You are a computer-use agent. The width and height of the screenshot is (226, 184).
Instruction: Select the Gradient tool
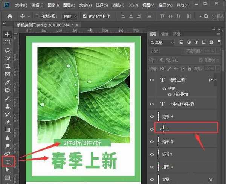point(7,130)
